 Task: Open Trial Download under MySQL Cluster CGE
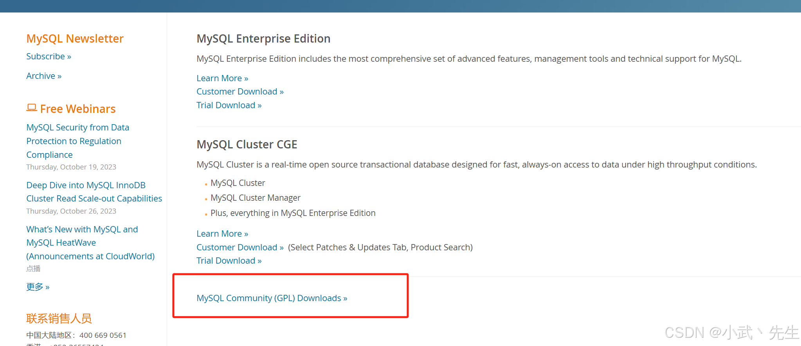(229, 261)
